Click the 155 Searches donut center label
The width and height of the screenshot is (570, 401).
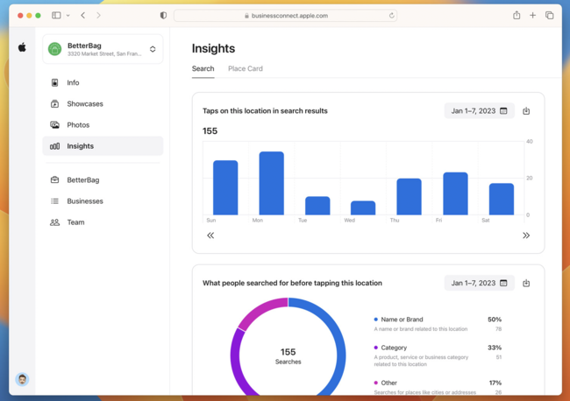point(288,356)
